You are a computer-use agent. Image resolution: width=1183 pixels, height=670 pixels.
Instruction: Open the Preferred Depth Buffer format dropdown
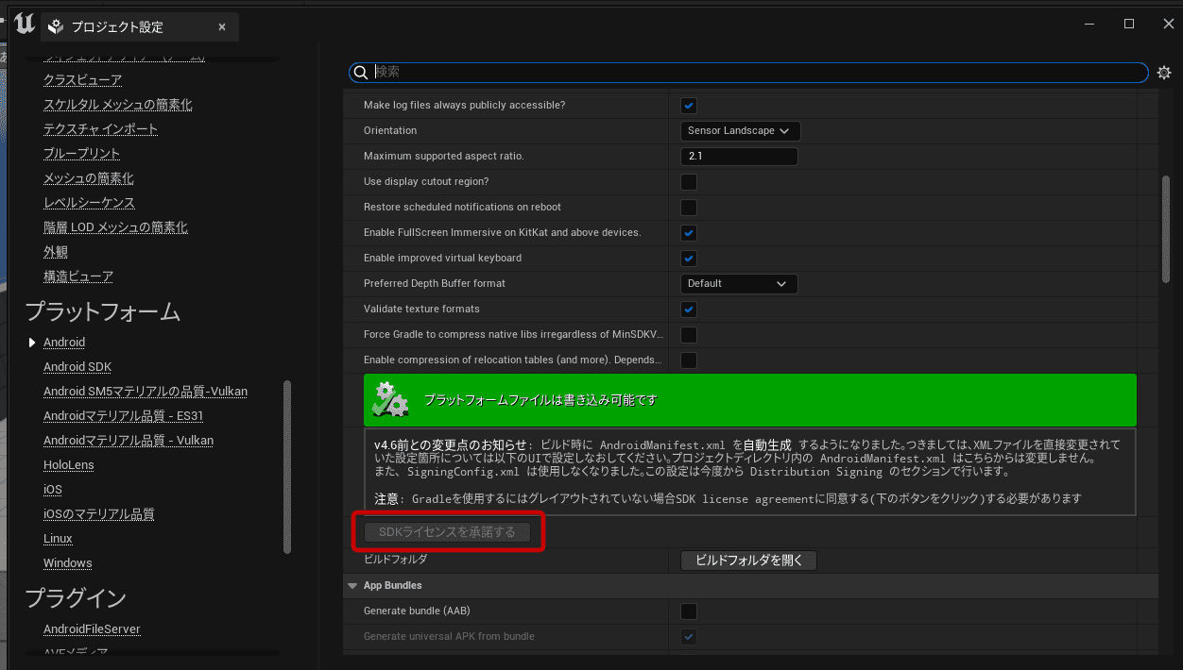(x=739, y=283)
